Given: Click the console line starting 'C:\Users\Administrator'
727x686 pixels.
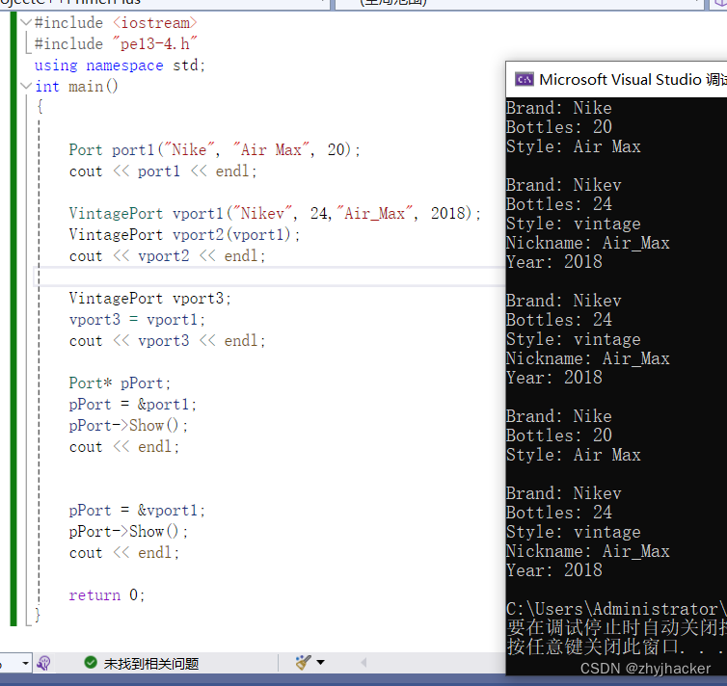Looking at the screenshot, I should click(x=616, y=609).
